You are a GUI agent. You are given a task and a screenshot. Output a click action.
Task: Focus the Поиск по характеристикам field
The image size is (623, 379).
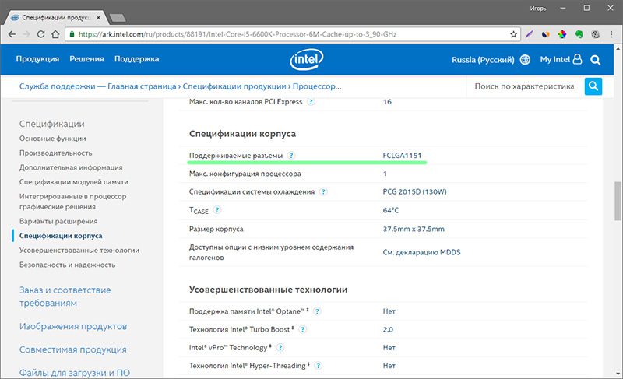[x=524, y=86]
